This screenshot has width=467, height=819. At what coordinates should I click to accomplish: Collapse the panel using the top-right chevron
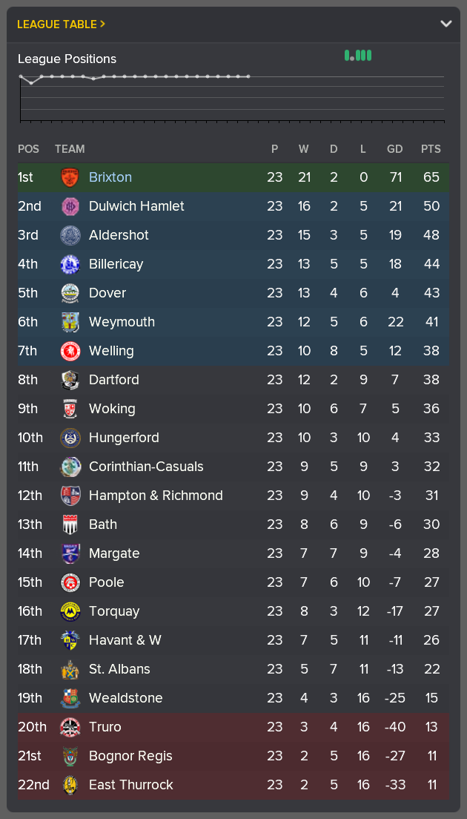446,23
